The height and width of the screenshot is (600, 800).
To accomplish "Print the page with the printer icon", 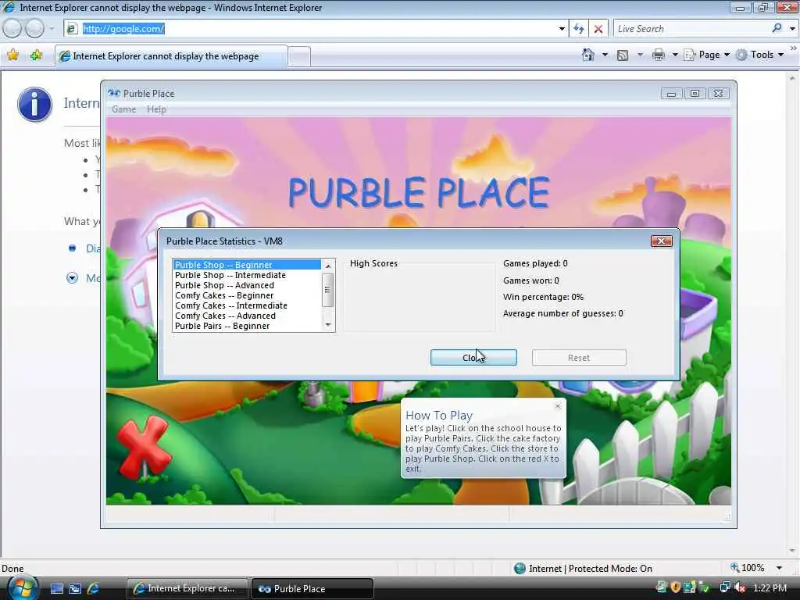I will pos(658,55).
